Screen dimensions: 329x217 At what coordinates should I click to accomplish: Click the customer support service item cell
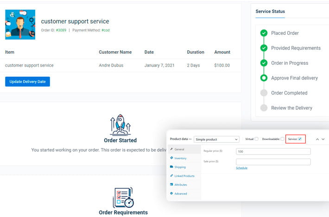pyautogui.click(x=29, y=65)
